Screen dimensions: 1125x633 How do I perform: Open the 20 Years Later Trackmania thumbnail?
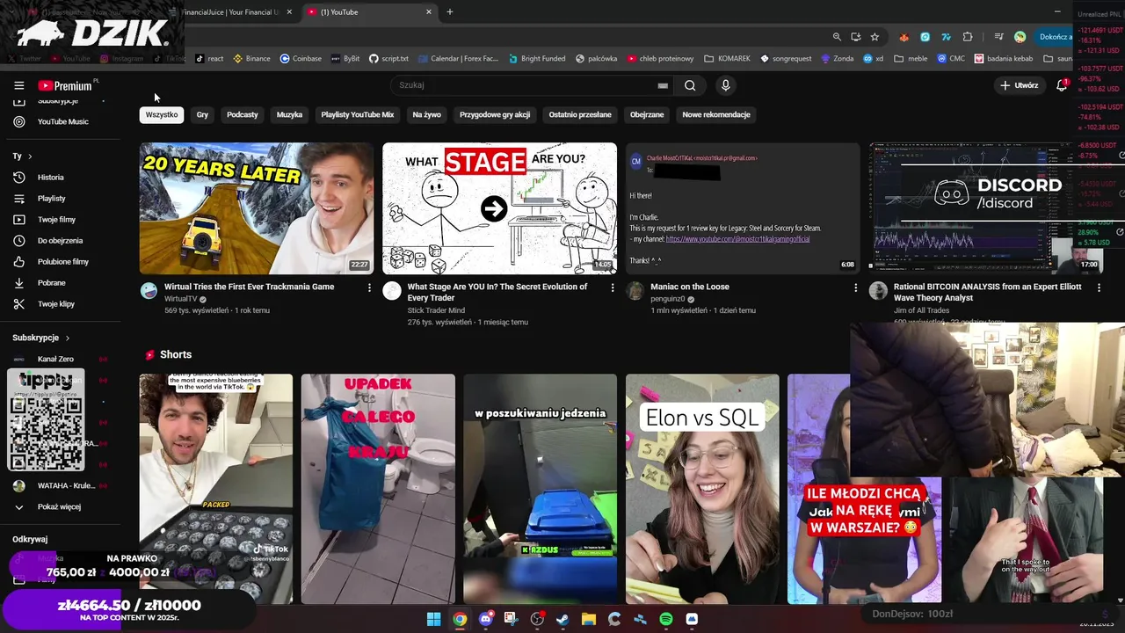coord(257,208)
